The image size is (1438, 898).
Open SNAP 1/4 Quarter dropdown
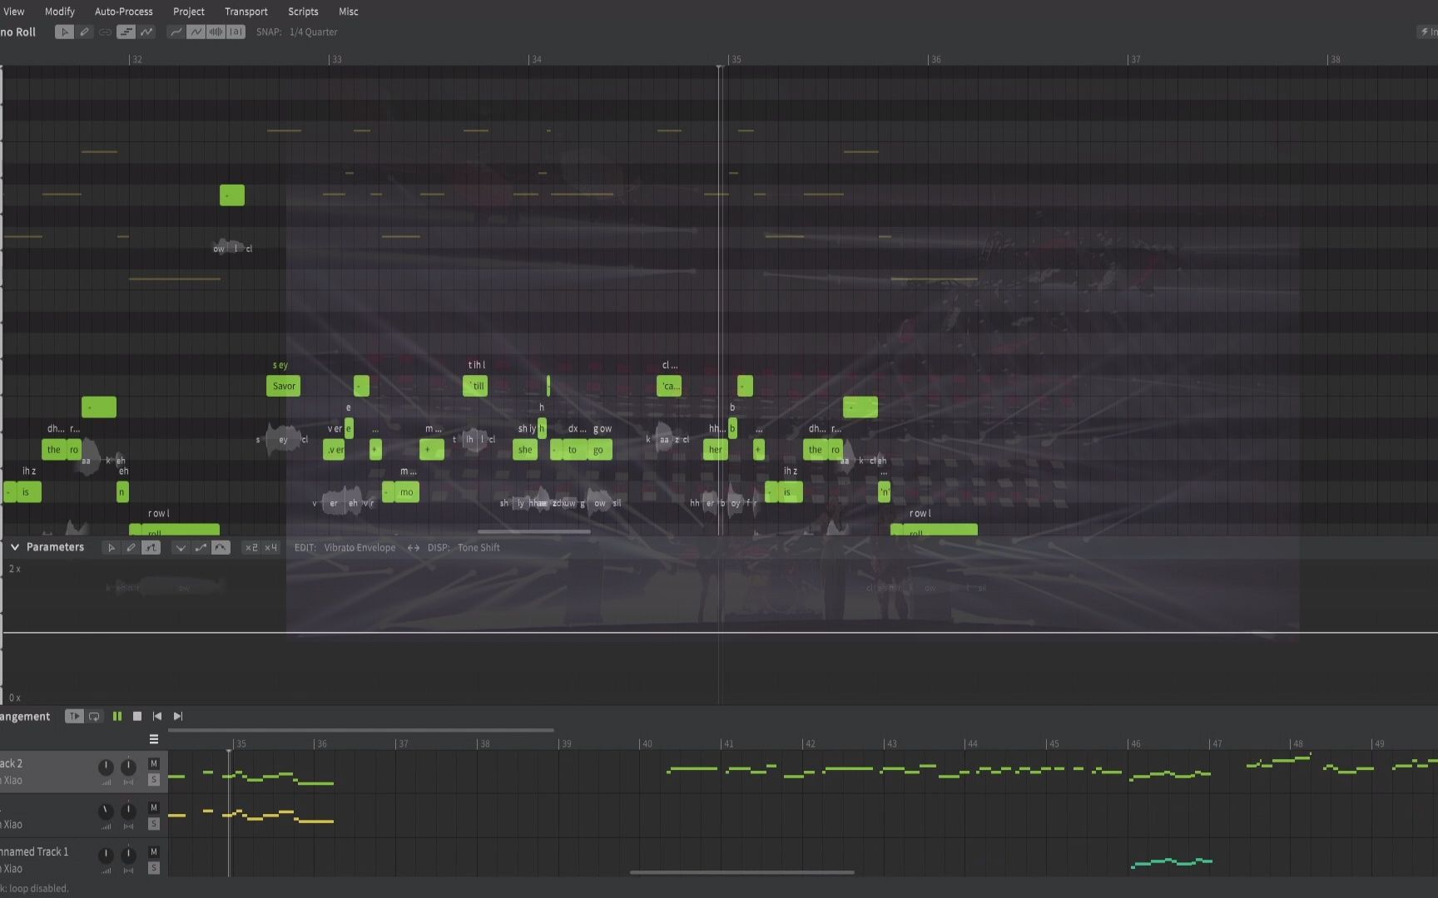(x=313, y=32)
